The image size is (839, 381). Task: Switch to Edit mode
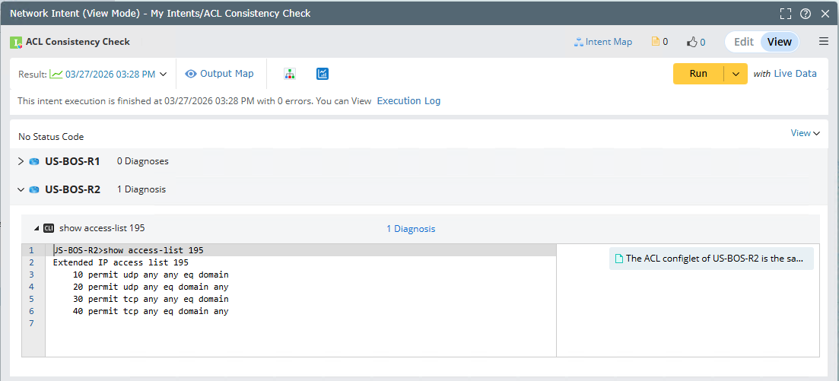(x=743, y=42)
